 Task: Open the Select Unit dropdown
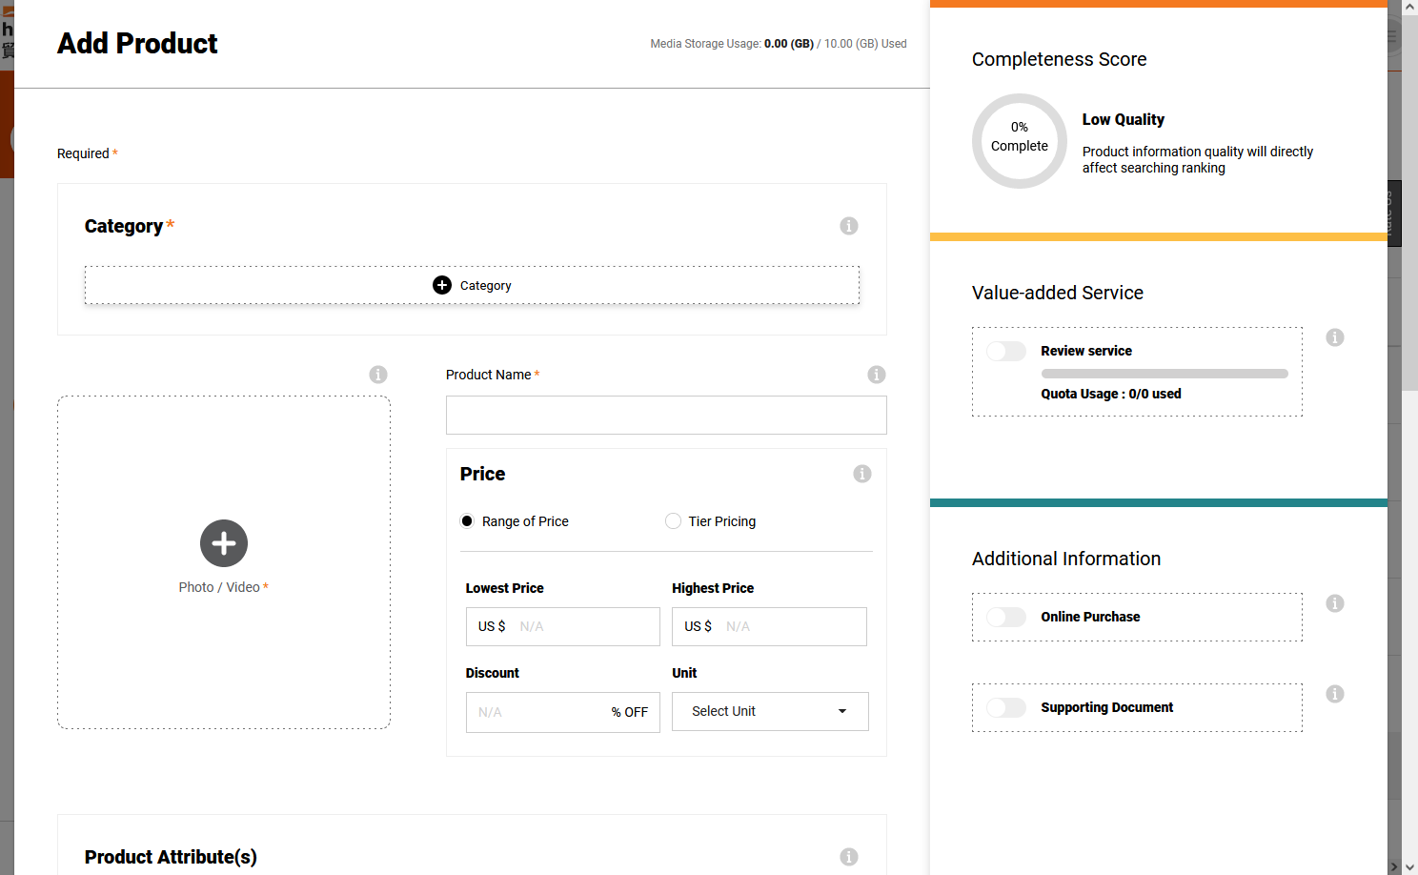pos(770,712)
